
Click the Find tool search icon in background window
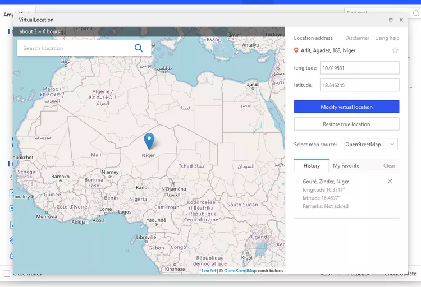[x=416, y=13]
